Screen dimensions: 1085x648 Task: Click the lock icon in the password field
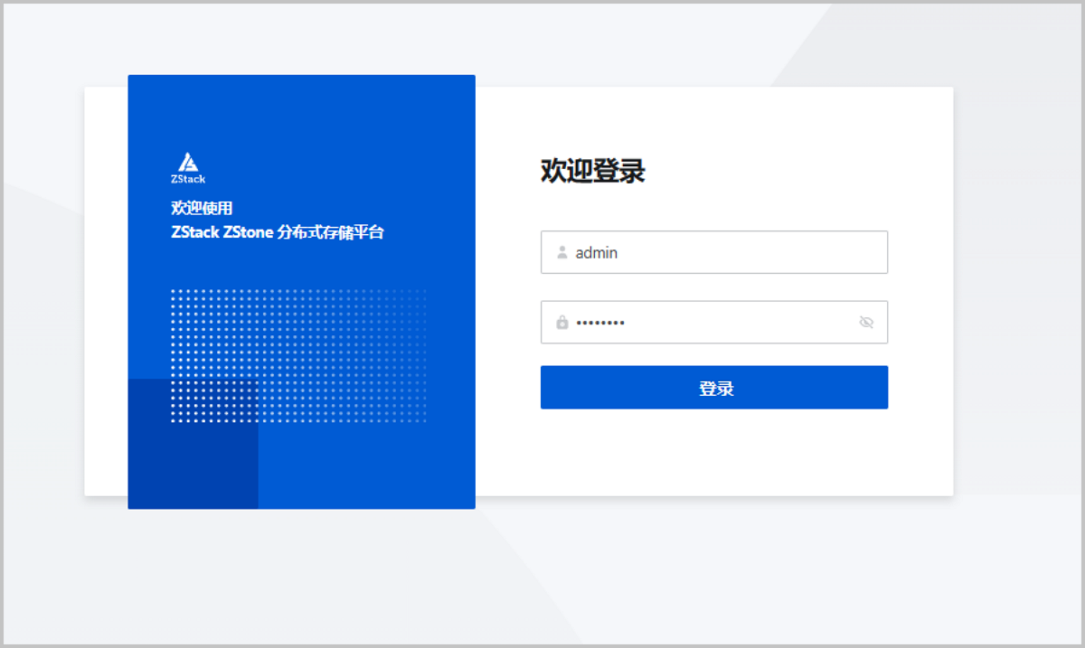tap(562, 323)
